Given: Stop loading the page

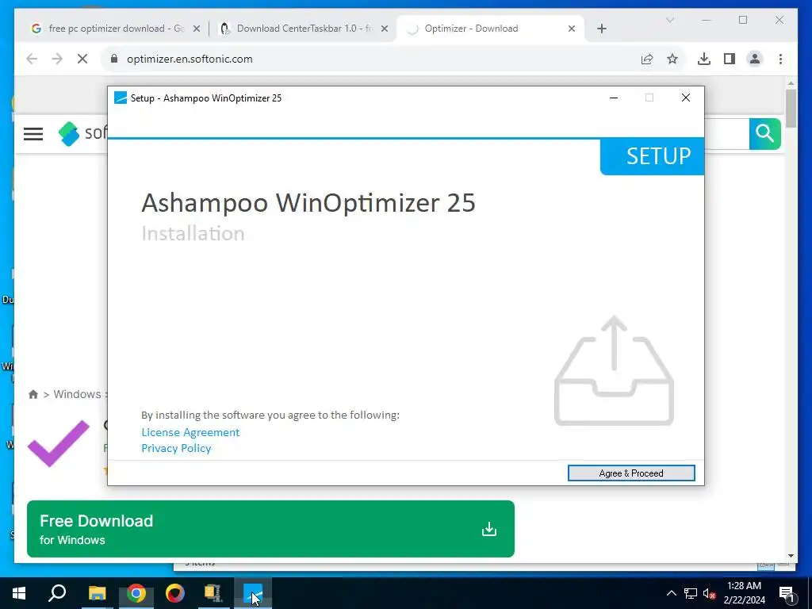Looking at the screenshot, I should pyautogui.click(x=82, y=59).
